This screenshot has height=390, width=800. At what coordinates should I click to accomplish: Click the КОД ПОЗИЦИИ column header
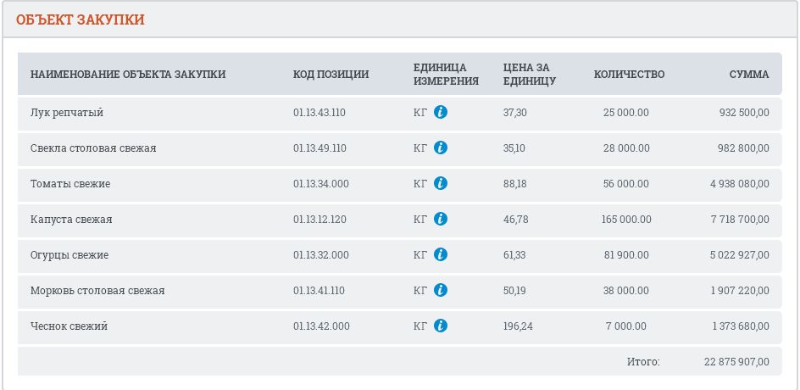[x=331, y=75]
